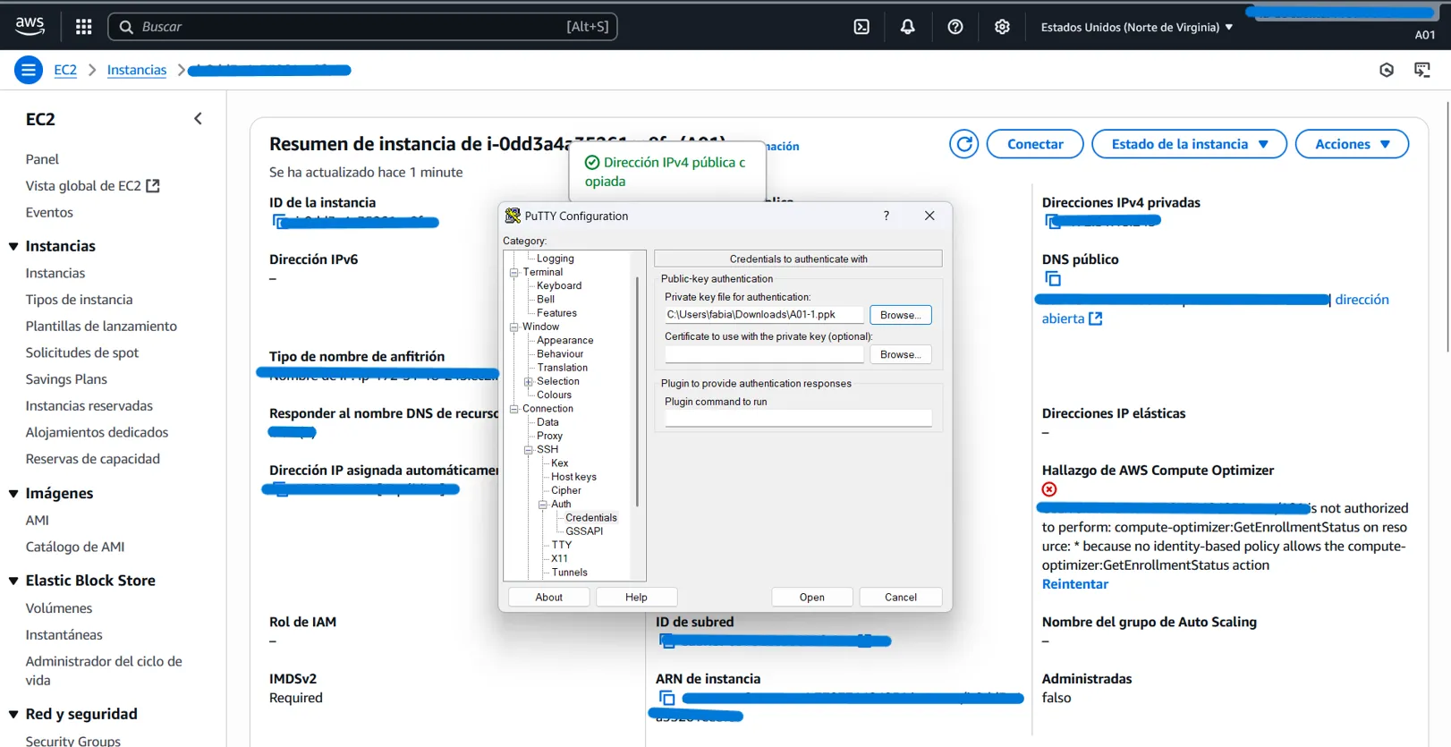Copy the instance ARN
The height and width of the screenshot is (747, 1451).
[666, 698]
